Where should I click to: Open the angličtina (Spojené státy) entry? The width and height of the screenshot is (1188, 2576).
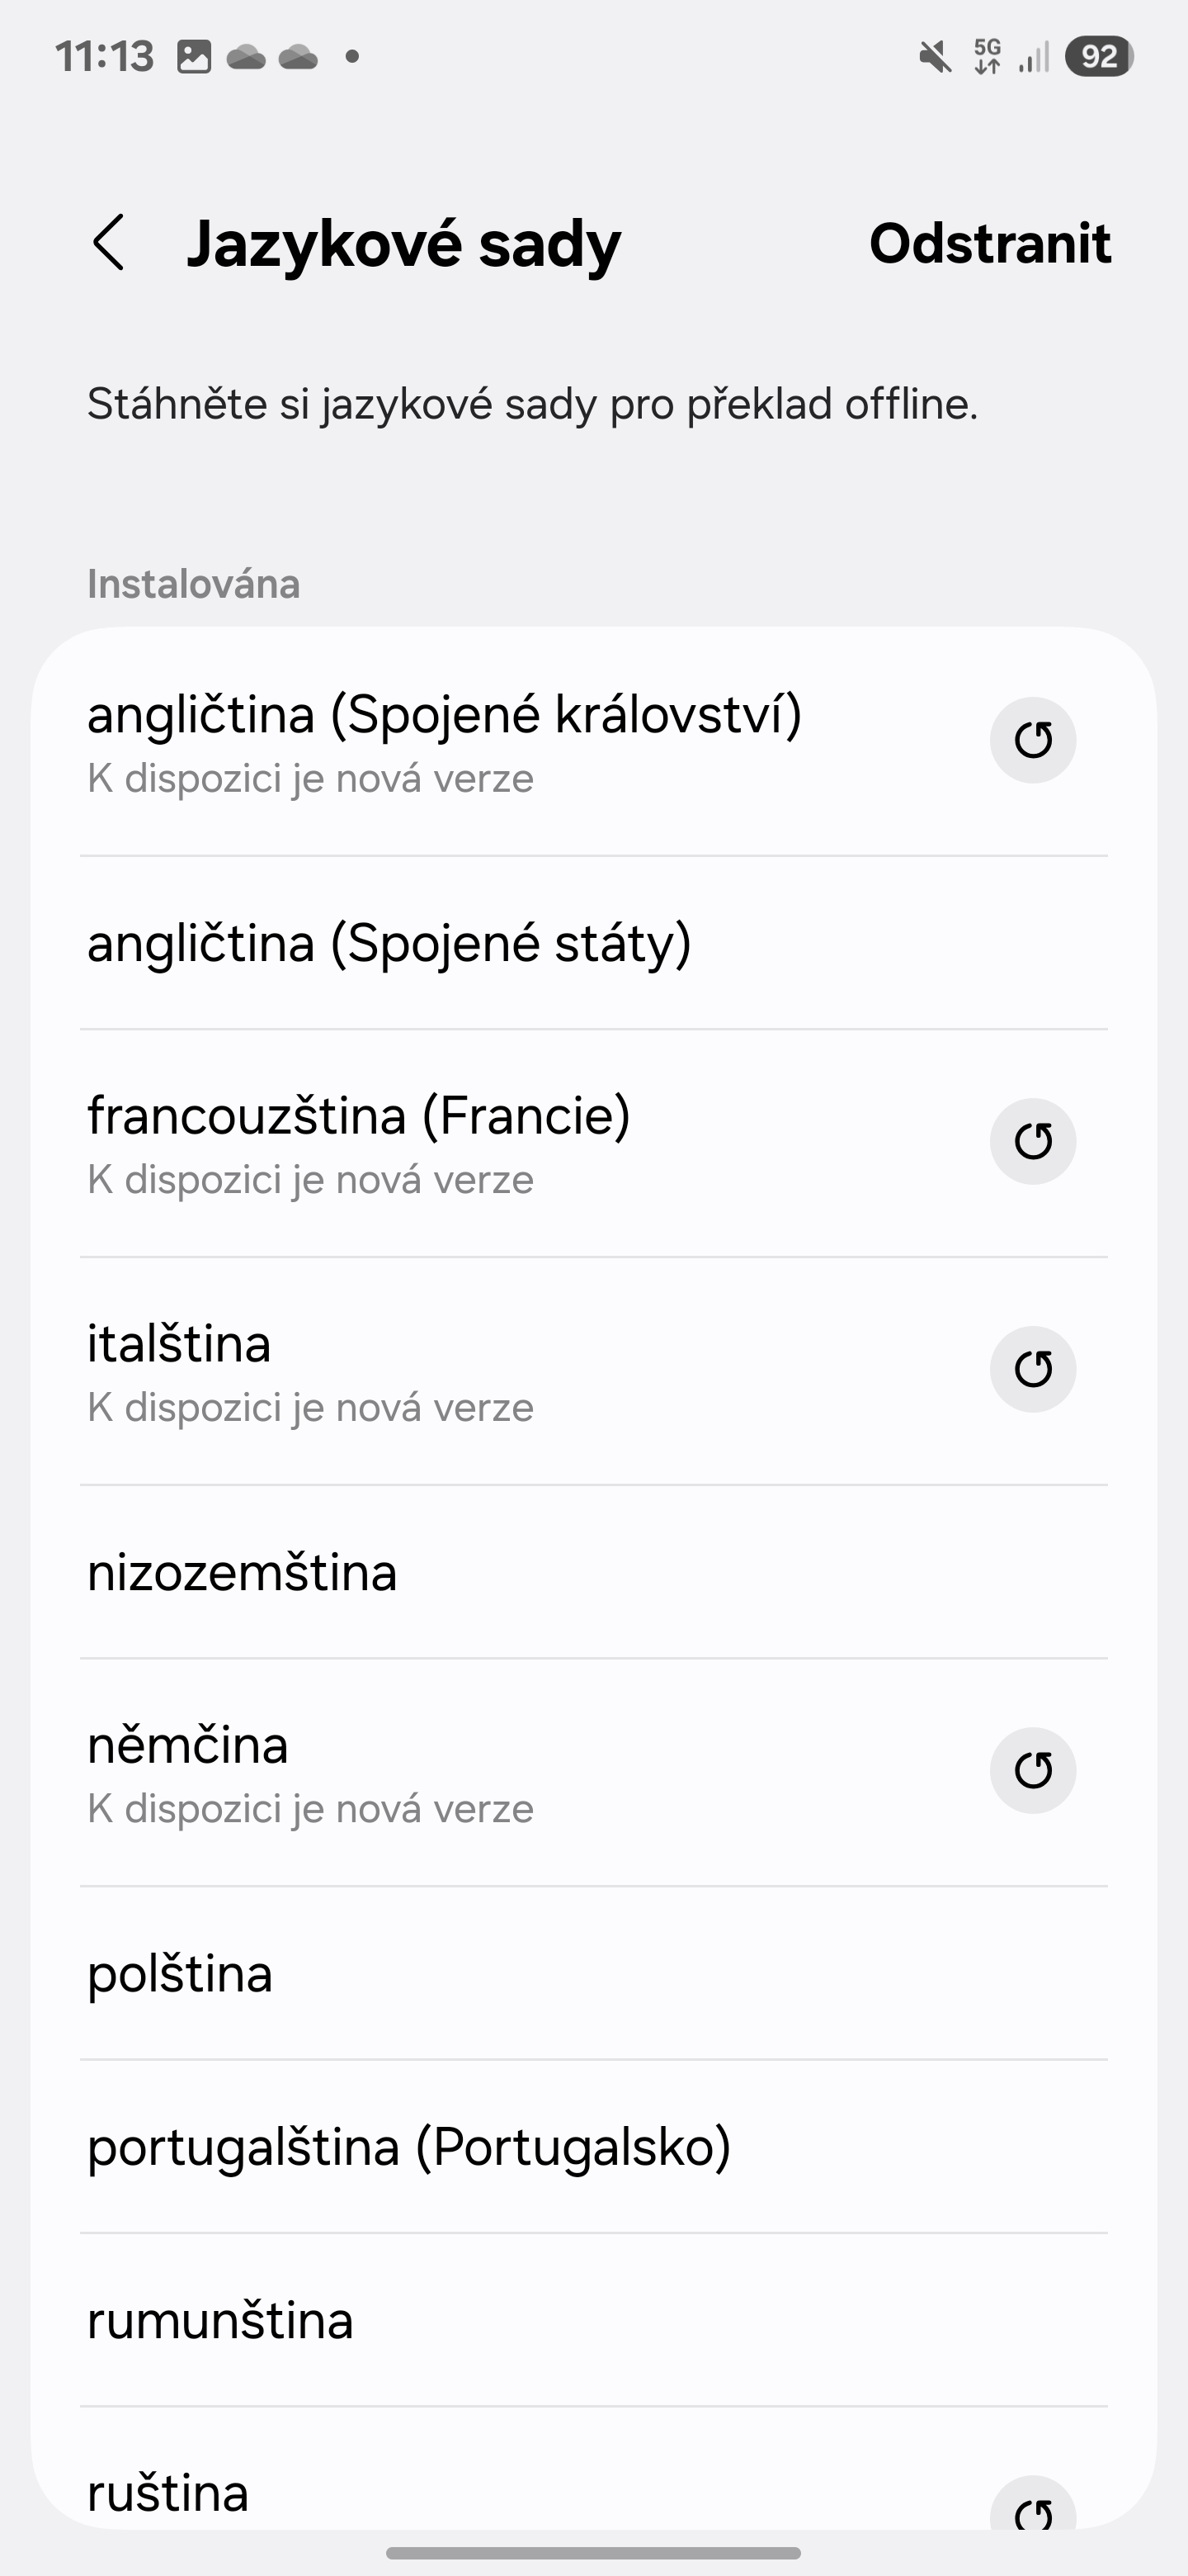389,943
